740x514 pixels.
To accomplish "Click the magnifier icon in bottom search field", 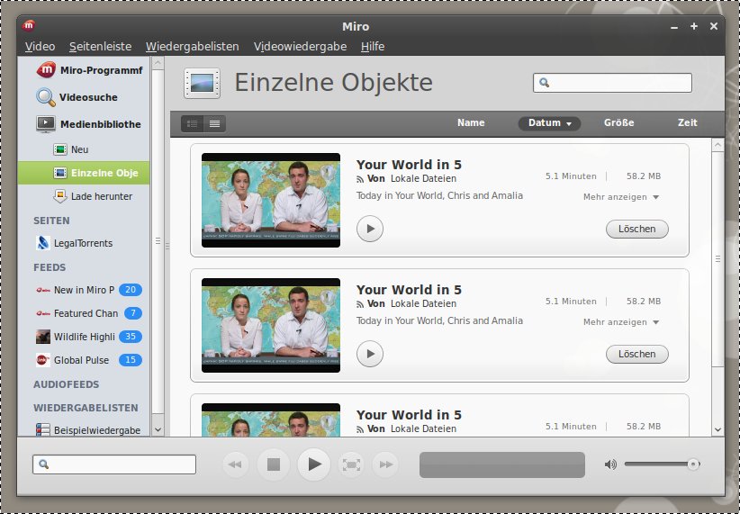I will click(x=43, y=464).
